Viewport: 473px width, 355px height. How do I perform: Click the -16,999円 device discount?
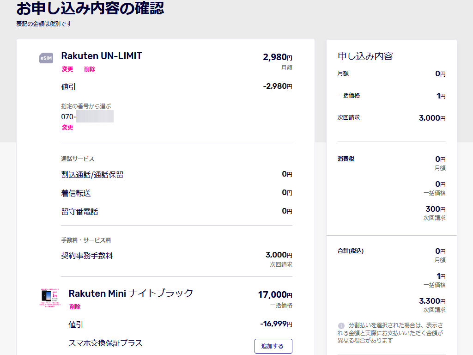(x=276, y=324)
